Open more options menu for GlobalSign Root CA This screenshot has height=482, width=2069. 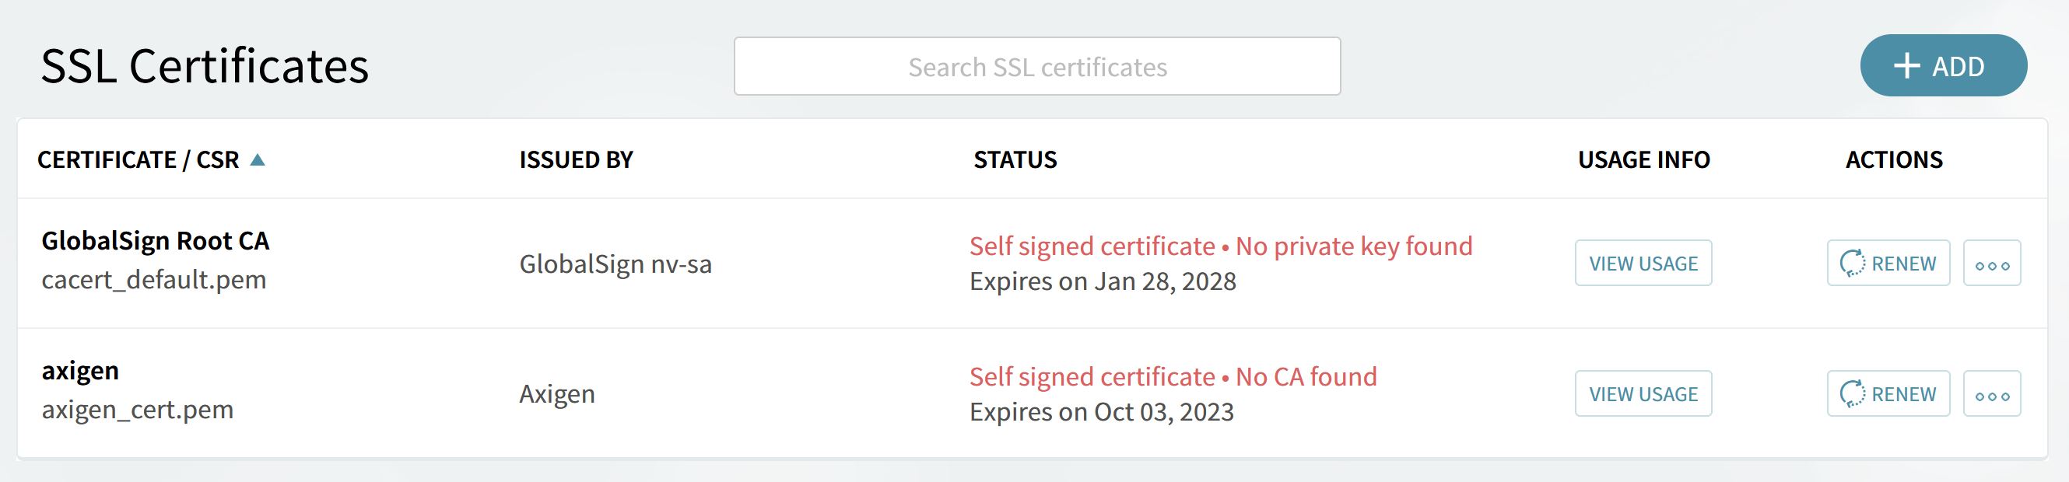1992,263
